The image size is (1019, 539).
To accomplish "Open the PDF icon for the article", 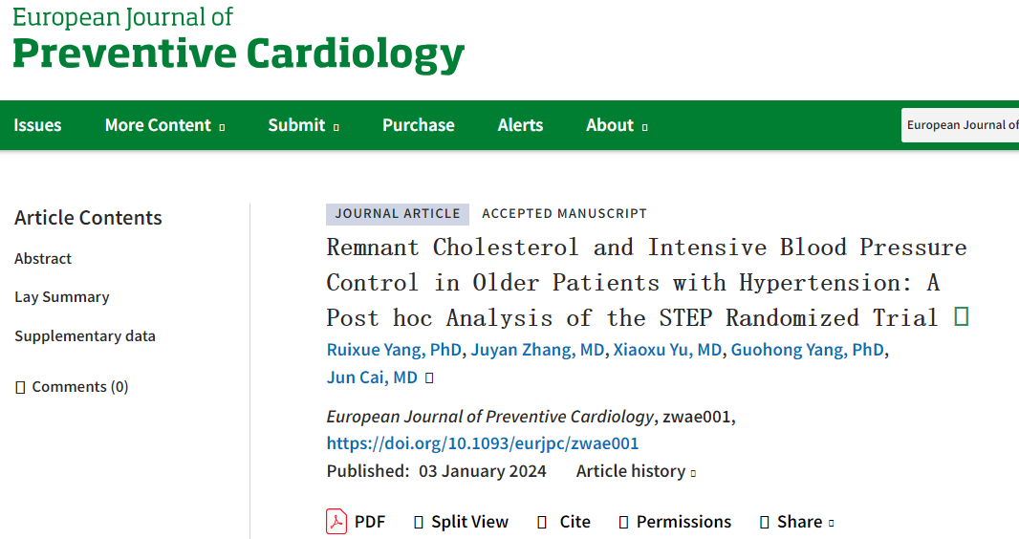I will (336, 522).
